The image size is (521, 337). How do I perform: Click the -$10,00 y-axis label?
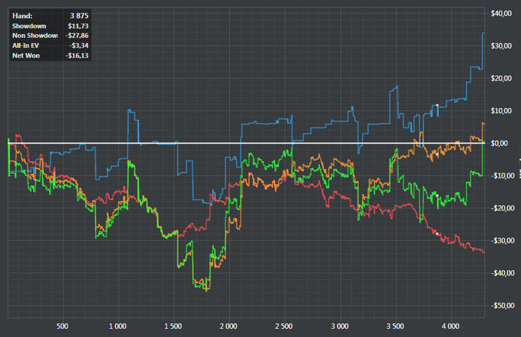click(502, 176)
